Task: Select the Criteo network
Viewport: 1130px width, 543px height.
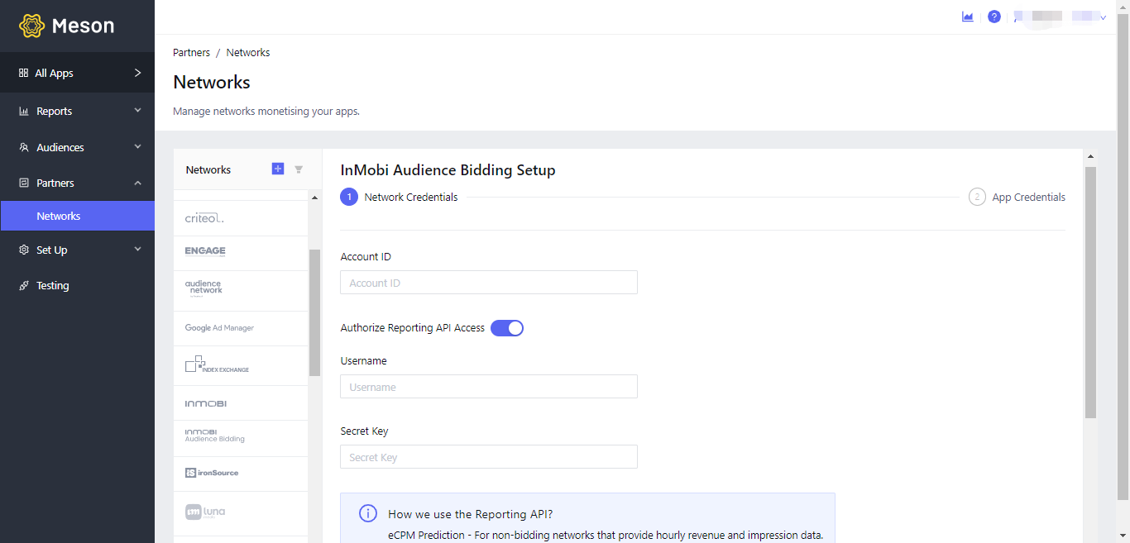Action: coord(241,218)
